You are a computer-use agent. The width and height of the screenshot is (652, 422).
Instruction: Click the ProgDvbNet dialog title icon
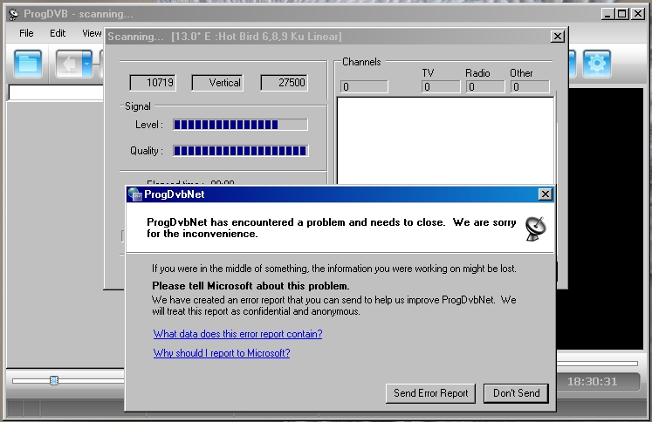[134, 194]
